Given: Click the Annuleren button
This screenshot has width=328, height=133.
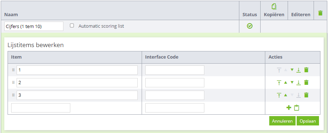Looking at the screenshot, I should tap(282, 121).
